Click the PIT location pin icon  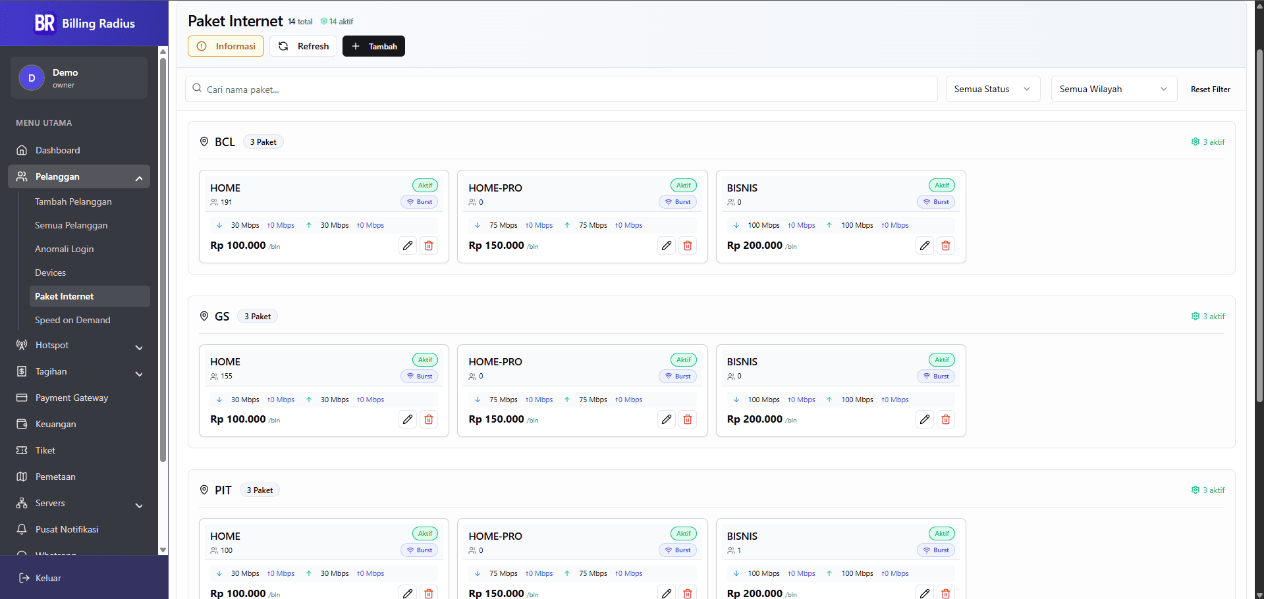coord(204,490)
